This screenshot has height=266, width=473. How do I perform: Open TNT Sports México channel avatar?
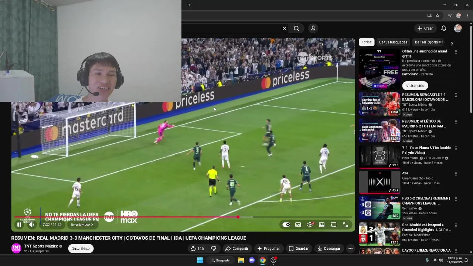pos(16,248)
